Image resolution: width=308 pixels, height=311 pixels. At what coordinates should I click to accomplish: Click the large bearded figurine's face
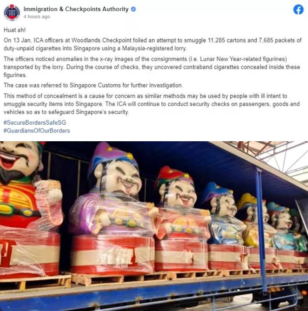19,159
